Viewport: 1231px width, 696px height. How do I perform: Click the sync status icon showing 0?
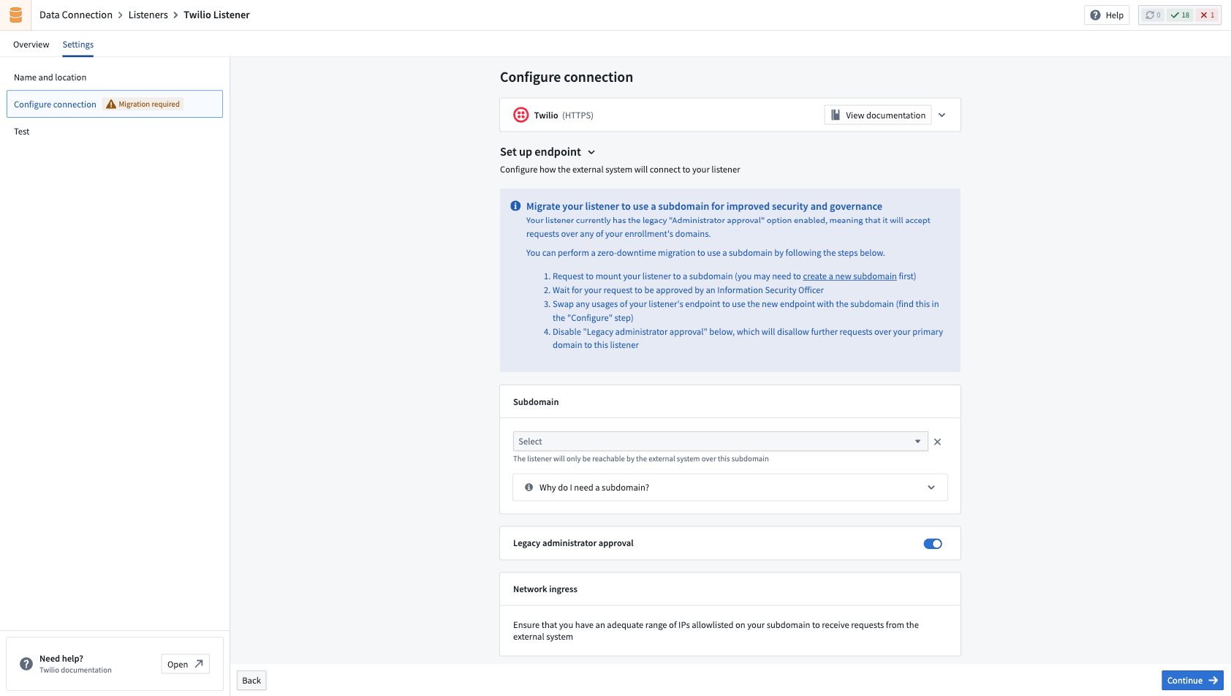pos(1151,14)
